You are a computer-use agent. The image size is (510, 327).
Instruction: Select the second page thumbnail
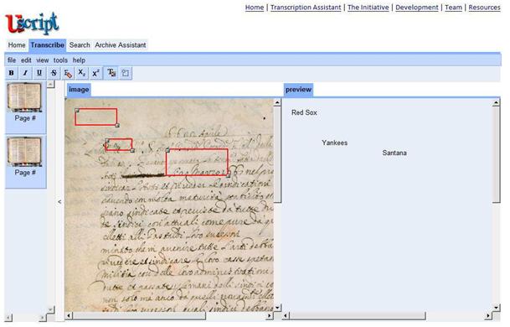(x=25, y=151)
